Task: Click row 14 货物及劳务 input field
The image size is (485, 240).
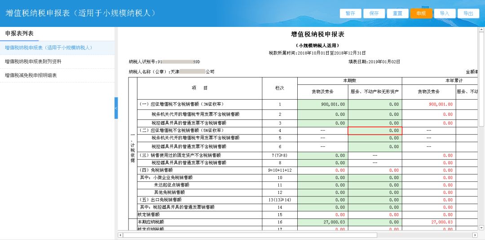Action: coord(322,207)
